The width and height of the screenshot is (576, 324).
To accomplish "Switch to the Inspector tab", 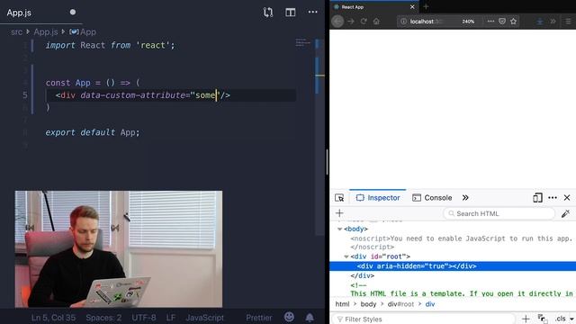I will (378, 198).
